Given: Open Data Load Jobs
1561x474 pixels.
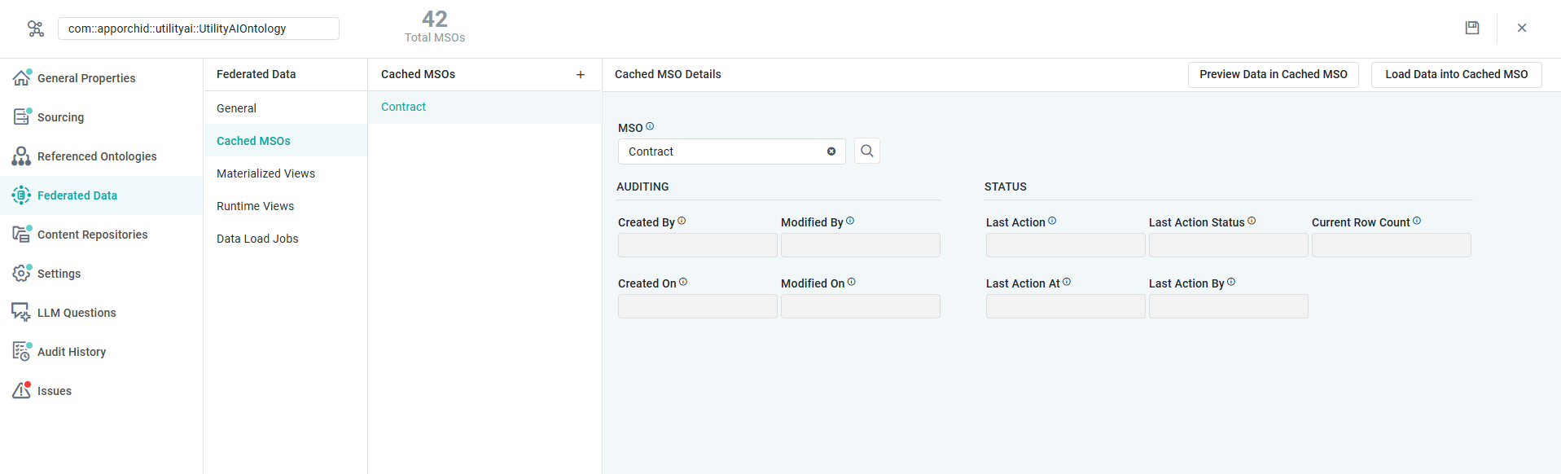Looking at the screenshot, I should [257, 239].
